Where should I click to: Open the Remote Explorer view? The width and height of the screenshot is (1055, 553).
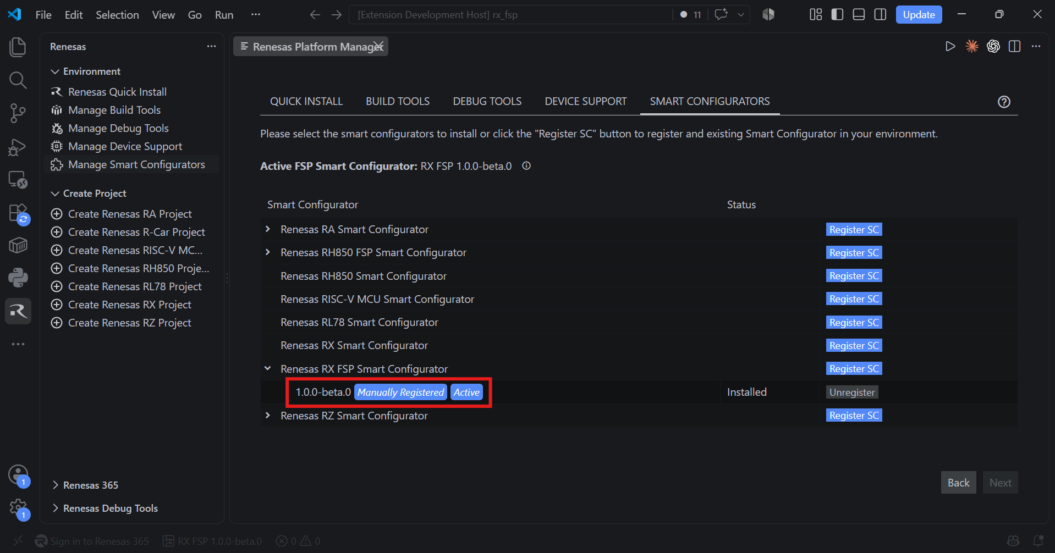tap(18, 179)
